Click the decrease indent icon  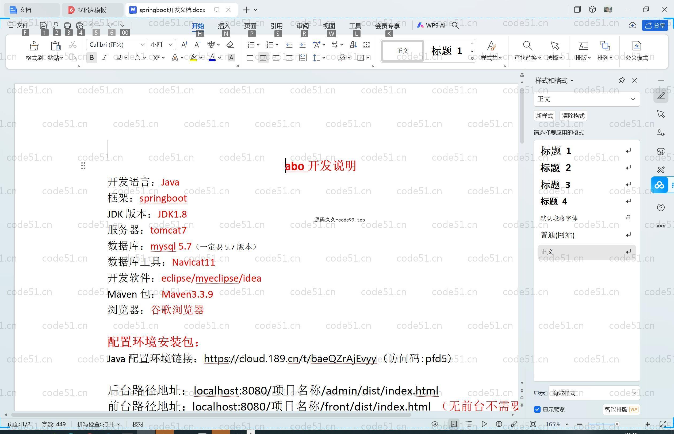[289, 45]
